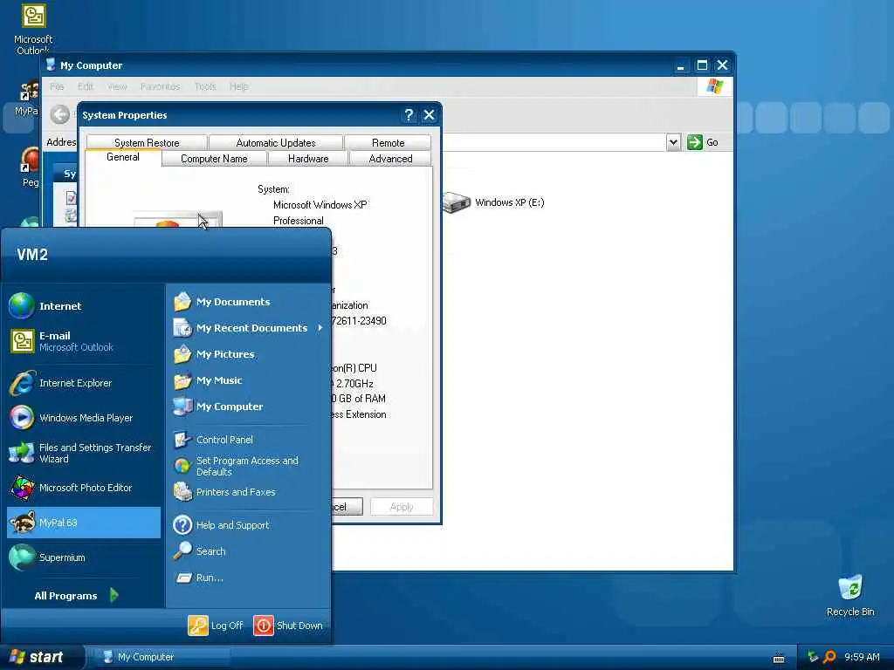Viewport: 894px width, 670px height.
Task: Click the Log Off button
Action: click(216, 626)
